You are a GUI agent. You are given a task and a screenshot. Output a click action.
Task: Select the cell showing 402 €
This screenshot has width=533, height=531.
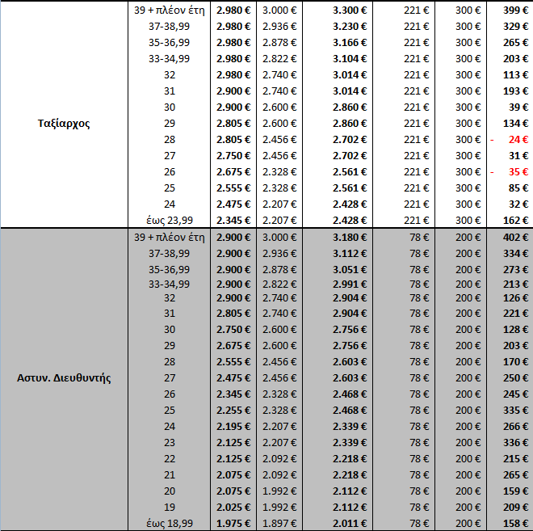tap(511, 237)
